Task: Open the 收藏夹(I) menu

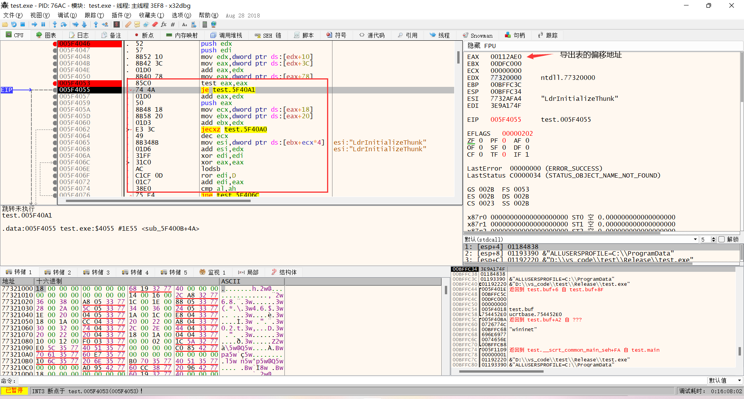Action: (x=152, y=15)
